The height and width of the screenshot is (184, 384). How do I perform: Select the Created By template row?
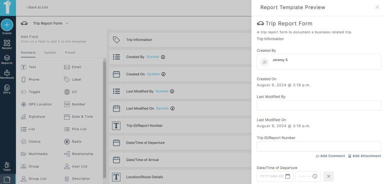180,57
